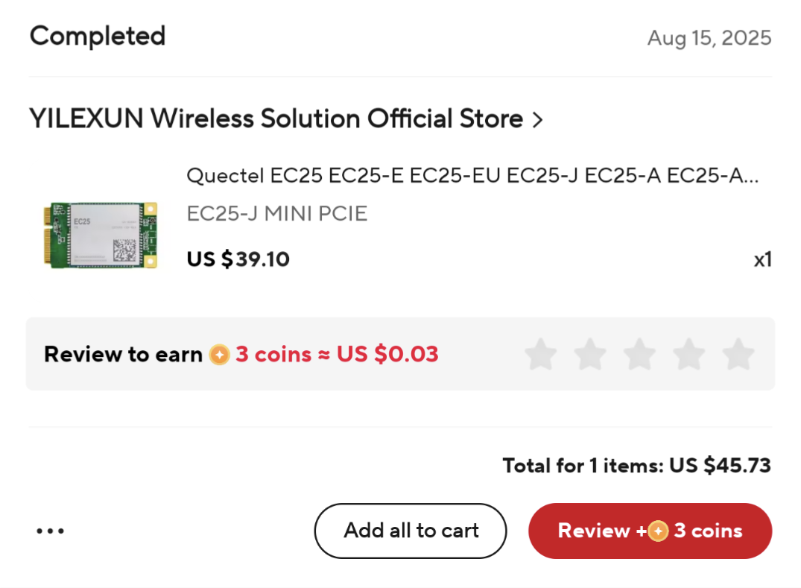Select the third rating star
Image resolution: width=801 pixels, height=588 pixels.
click(x=639, y=355)
